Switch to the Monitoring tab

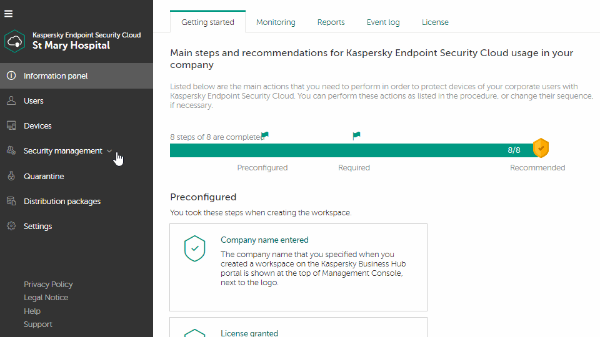tap(276, 22)
